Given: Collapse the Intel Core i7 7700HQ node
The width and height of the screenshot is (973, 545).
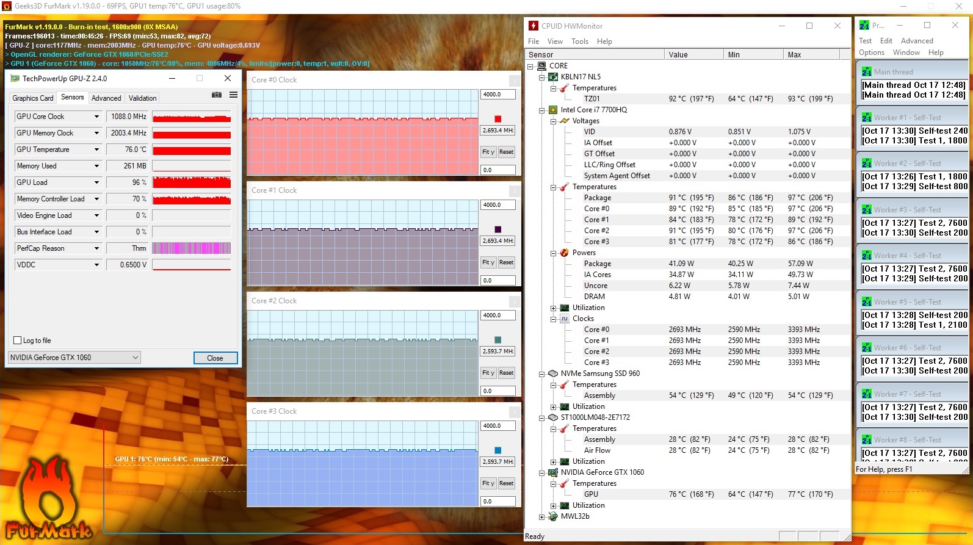Looking at the screenshot, I should pyautogui.click(x=541, y=110).
